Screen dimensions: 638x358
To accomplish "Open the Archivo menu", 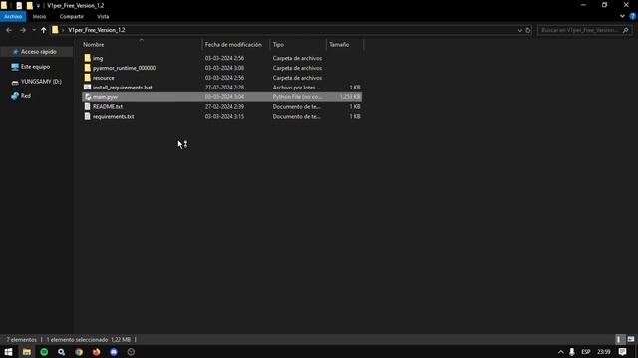I will [13, 16].
